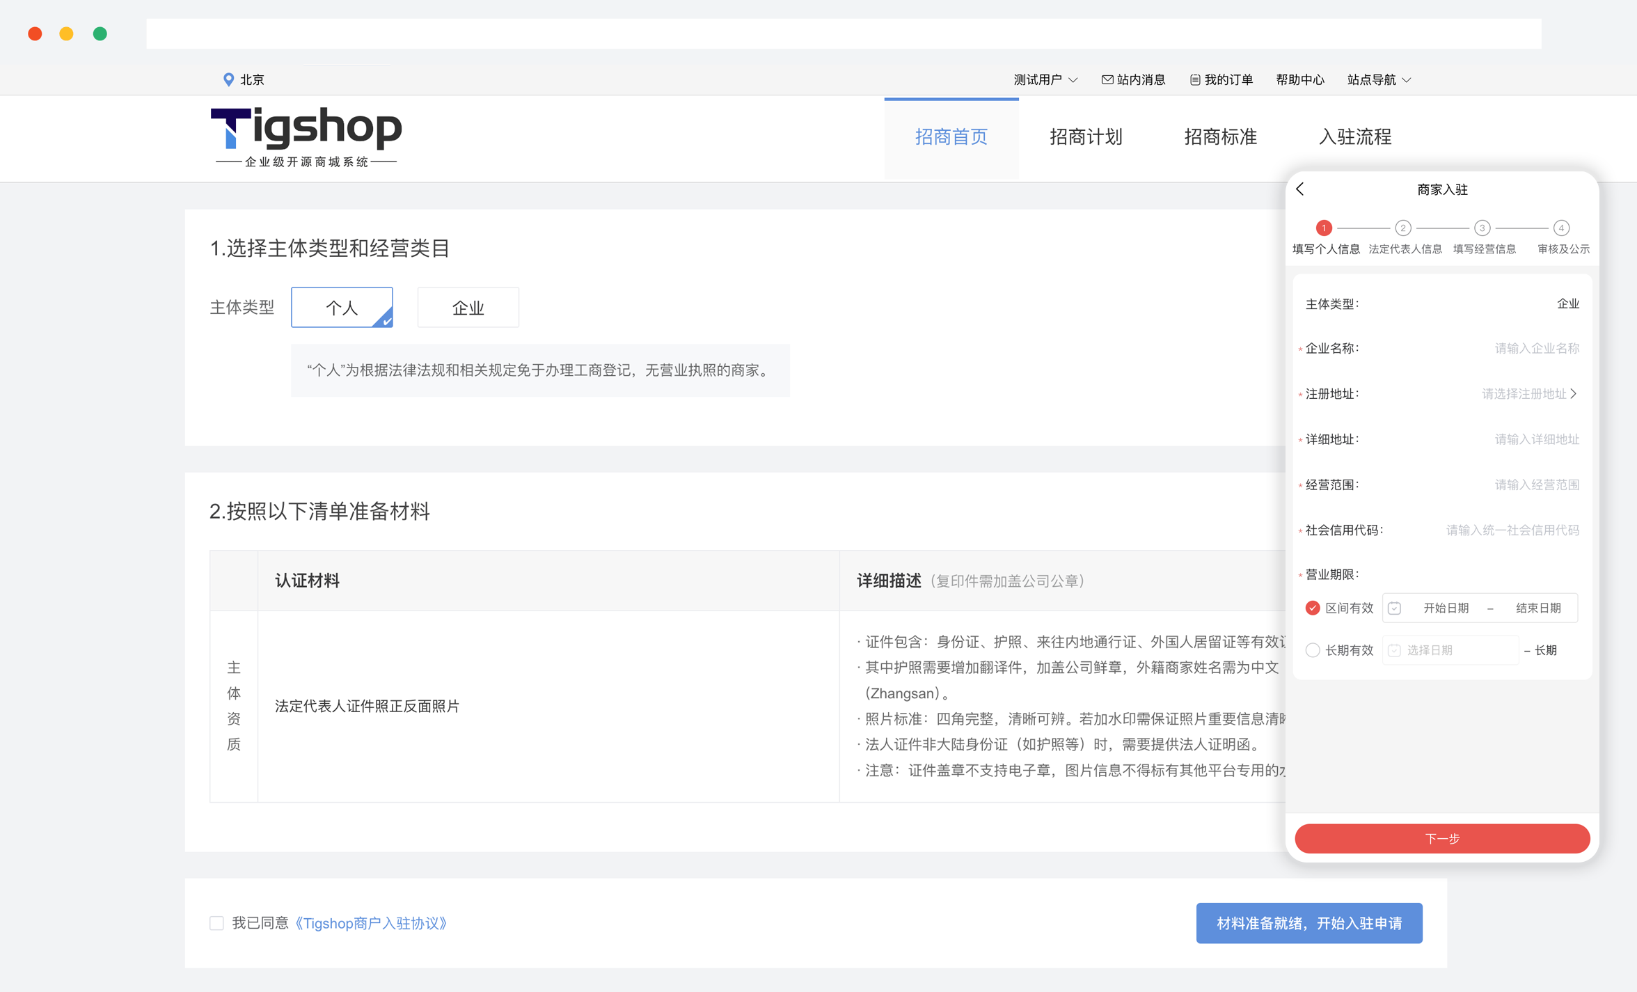The height and width of the screenshot is (992, 1637).
Task: Open 帮助中心 in the top bar
Action: click(1300, 79)
